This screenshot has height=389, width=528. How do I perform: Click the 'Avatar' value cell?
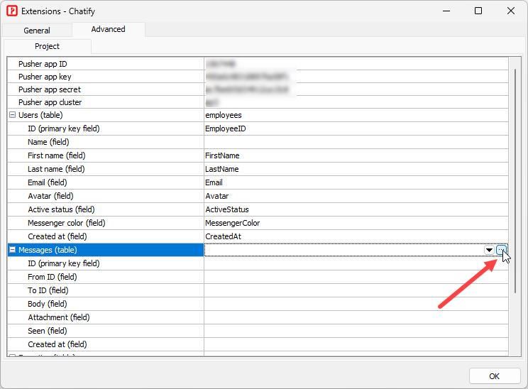tap(356, 196)
